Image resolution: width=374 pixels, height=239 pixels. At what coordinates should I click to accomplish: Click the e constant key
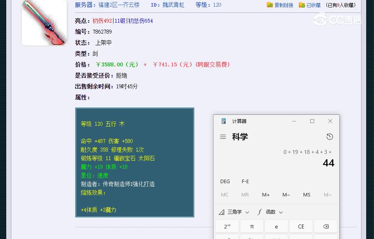pyautogui.click(x=277, y=227)
